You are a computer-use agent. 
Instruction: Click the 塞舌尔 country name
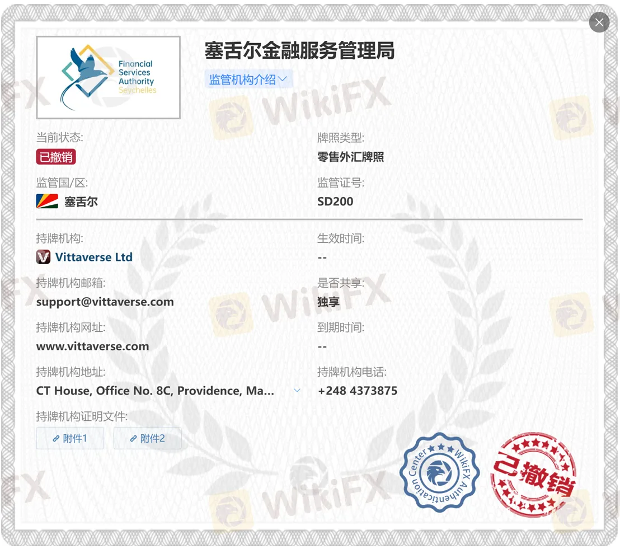pos(81,201)
